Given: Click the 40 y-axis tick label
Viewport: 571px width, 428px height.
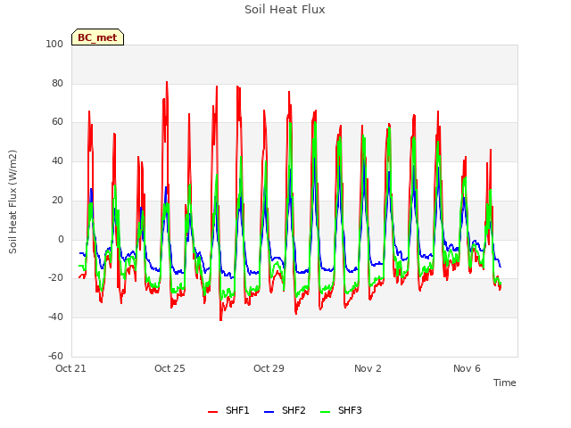Looking at the screenshot, I should pyautogui.click(x=57, y=160).
